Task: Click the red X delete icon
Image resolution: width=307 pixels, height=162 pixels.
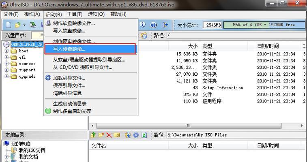Action: click(x=109, y=135)
